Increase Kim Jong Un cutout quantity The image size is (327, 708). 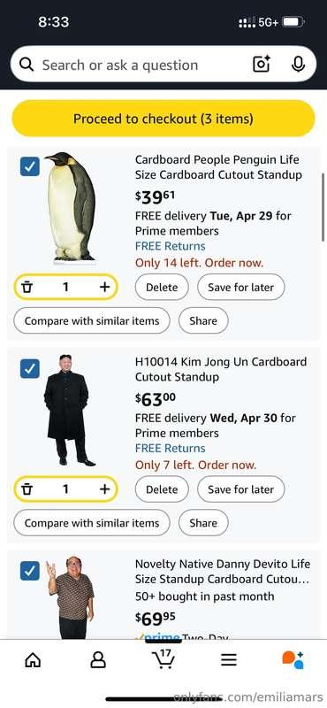pyautogui.click(x=104, y=489)
